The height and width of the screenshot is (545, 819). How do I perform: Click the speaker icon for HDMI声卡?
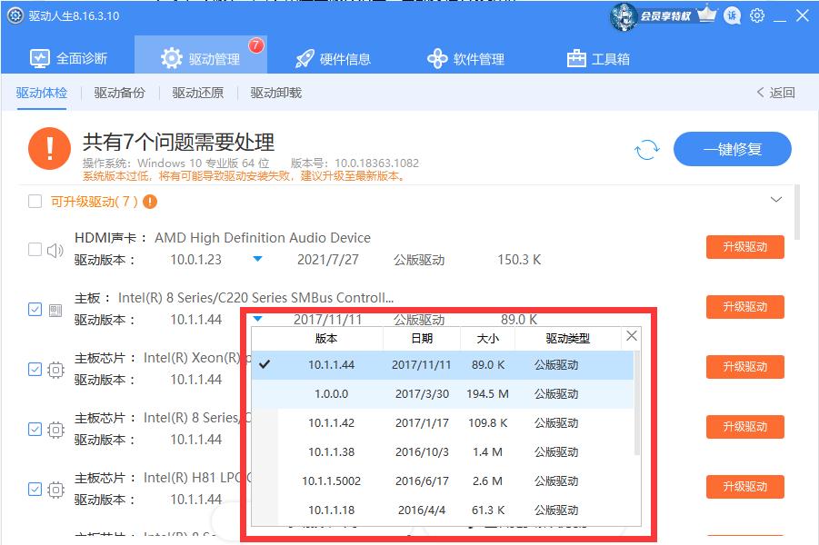point(55,250)
